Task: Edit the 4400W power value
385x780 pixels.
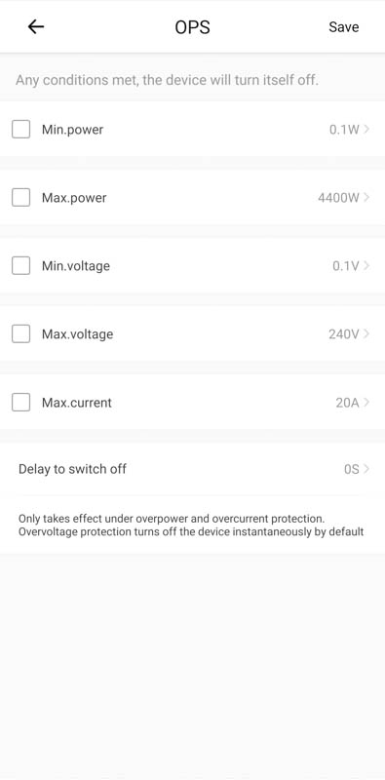Action: [338, 198]
